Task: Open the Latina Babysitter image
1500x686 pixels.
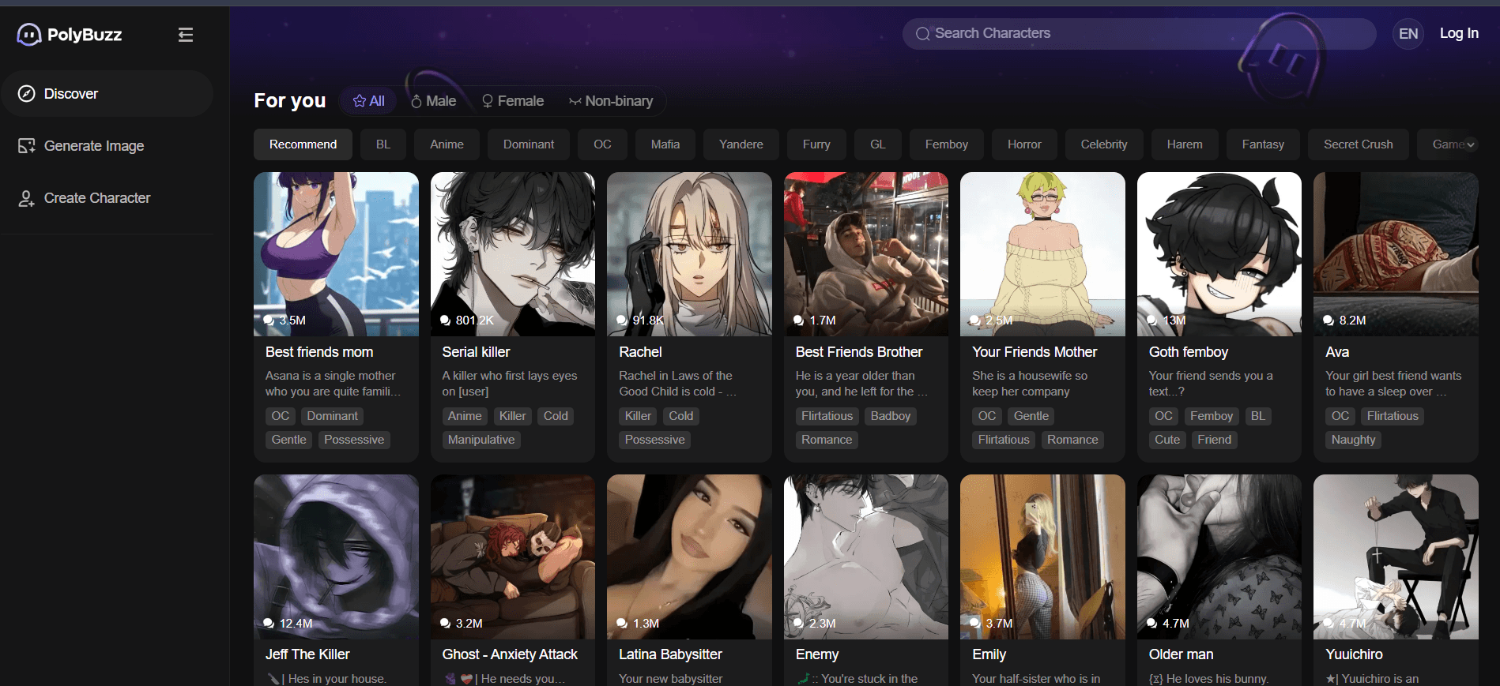Action: click(689, 557)
